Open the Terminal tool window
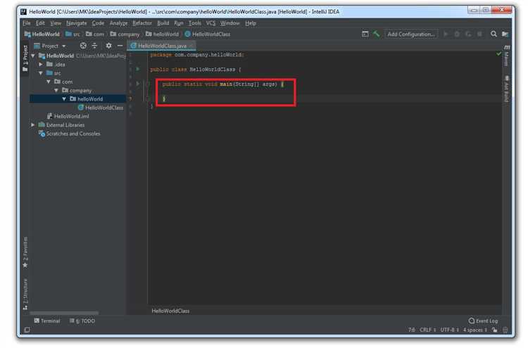This screenshot has width=528, height=348. (47, 321)
